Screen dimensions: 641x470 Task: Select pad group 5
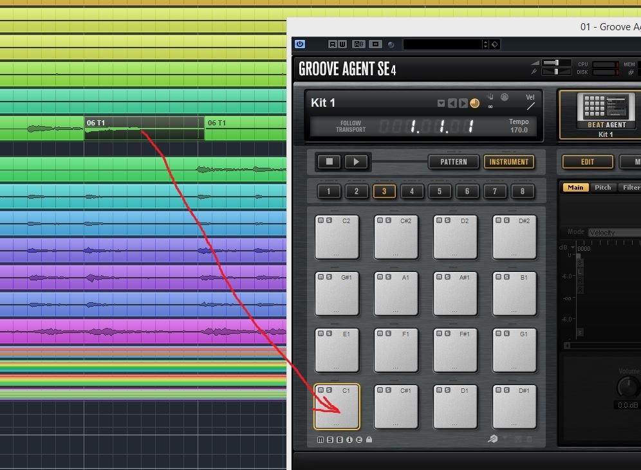[440, 191]
